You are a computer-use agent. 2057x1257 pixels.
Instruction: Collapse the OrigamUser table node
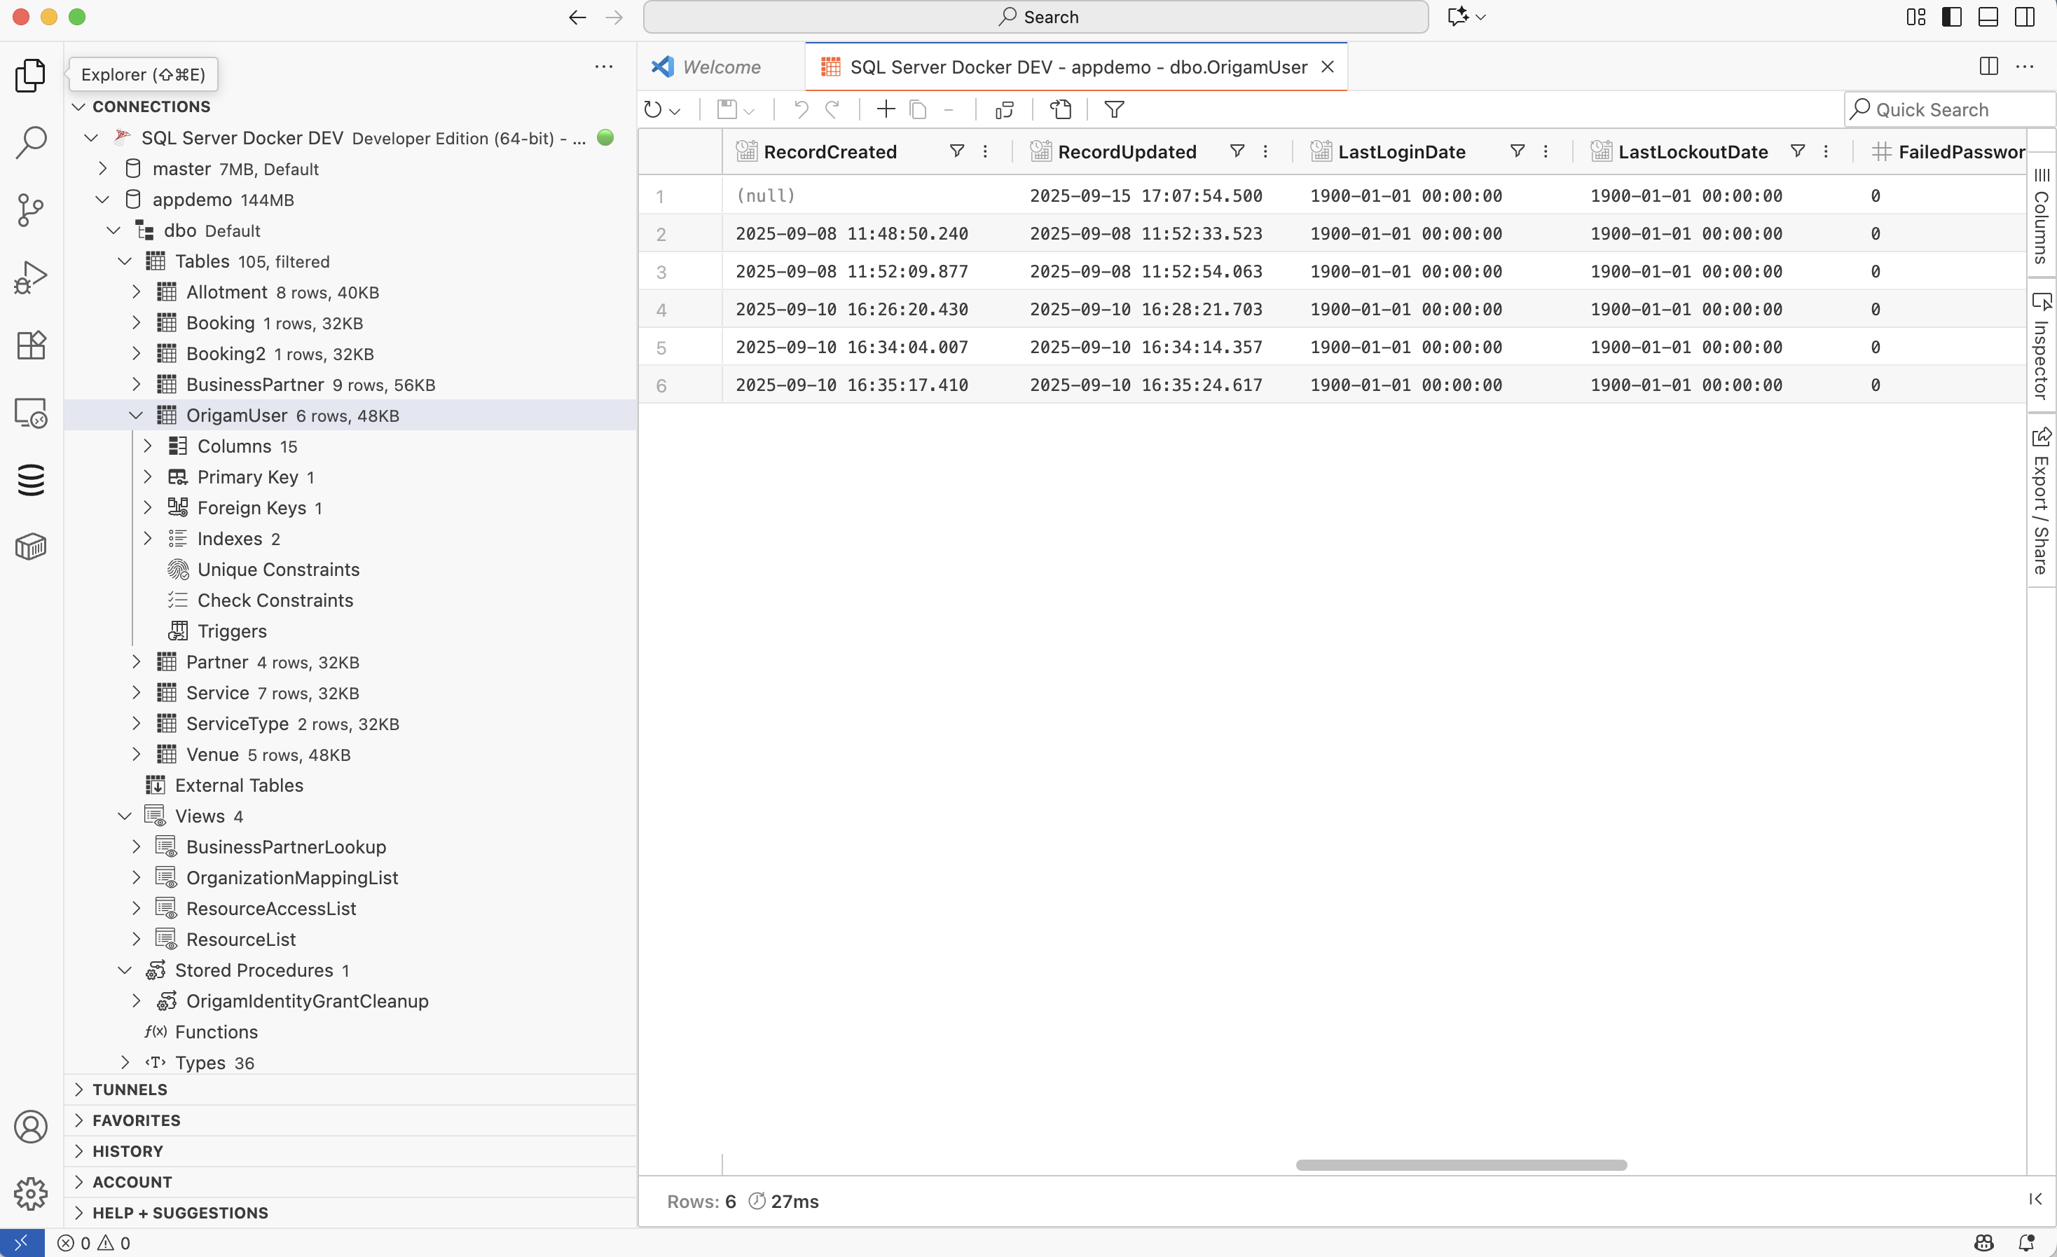136,415
